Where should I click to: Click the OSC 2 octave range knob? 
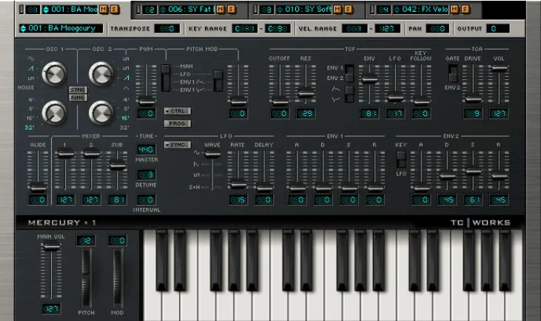pos(101,112)
